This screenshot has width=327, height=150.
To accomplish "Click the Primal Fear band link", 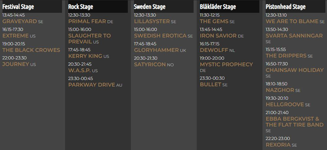I will 87,21.
